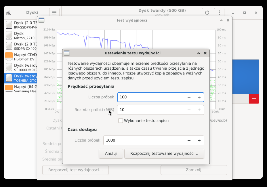
Task: Increase access time Liczba próbek value
Action: tap(199, 140)
